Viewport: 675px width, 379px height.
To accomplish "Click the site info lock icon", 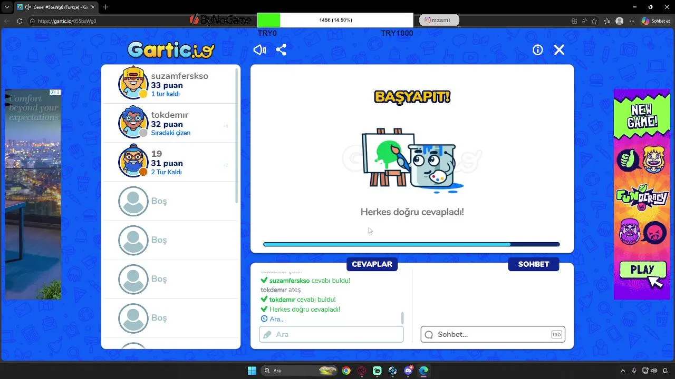I will [32, 21].
